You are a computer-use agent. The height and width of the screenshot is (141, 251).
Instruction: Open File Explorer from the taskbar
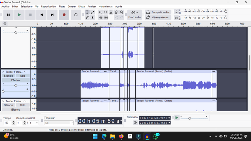[x=113, y=136]
